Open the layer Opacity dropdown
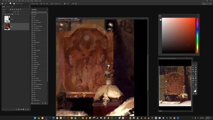This screenshot has height=120, width=213. click(18, 12)
